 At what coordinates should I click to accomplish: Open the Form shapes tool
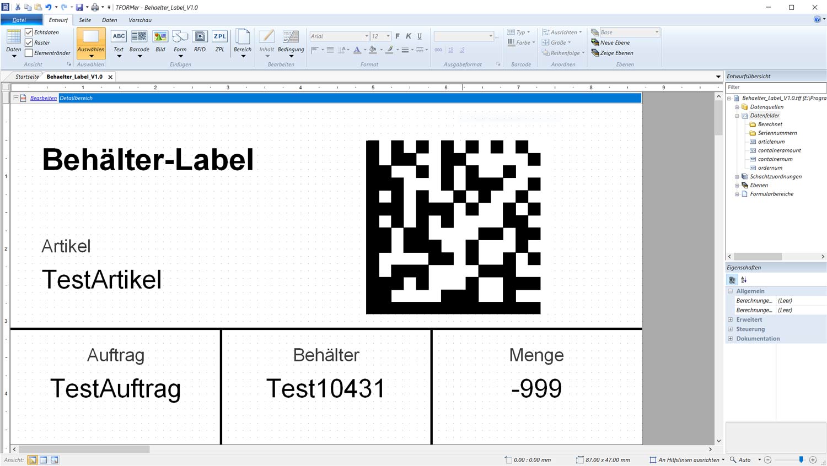[x=180, y=41]
